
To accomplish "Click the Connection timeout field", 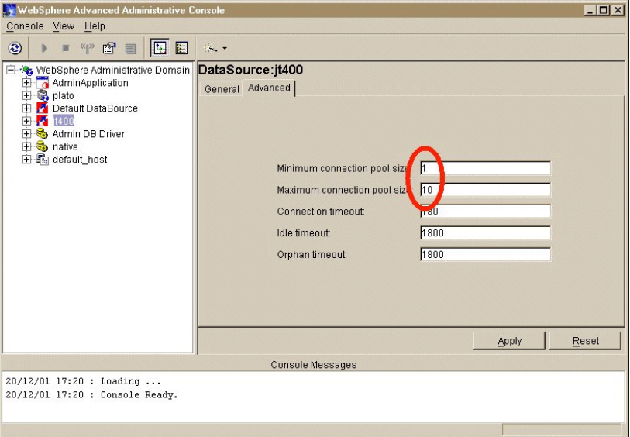I will 485,212.
